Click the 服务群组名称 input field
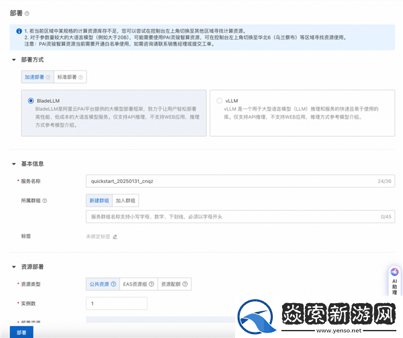Screen dimensions: 403x338 pos(240,217)
